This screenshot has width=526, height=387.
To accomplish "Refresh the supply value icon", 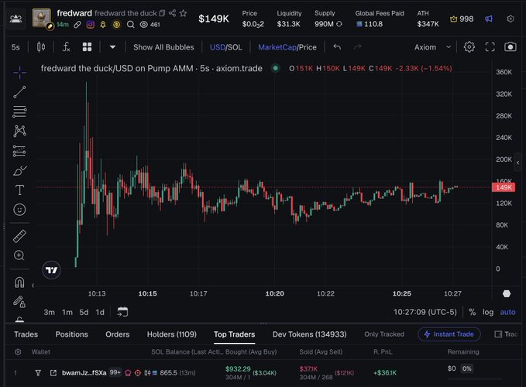I will click(x=339, y=24).
